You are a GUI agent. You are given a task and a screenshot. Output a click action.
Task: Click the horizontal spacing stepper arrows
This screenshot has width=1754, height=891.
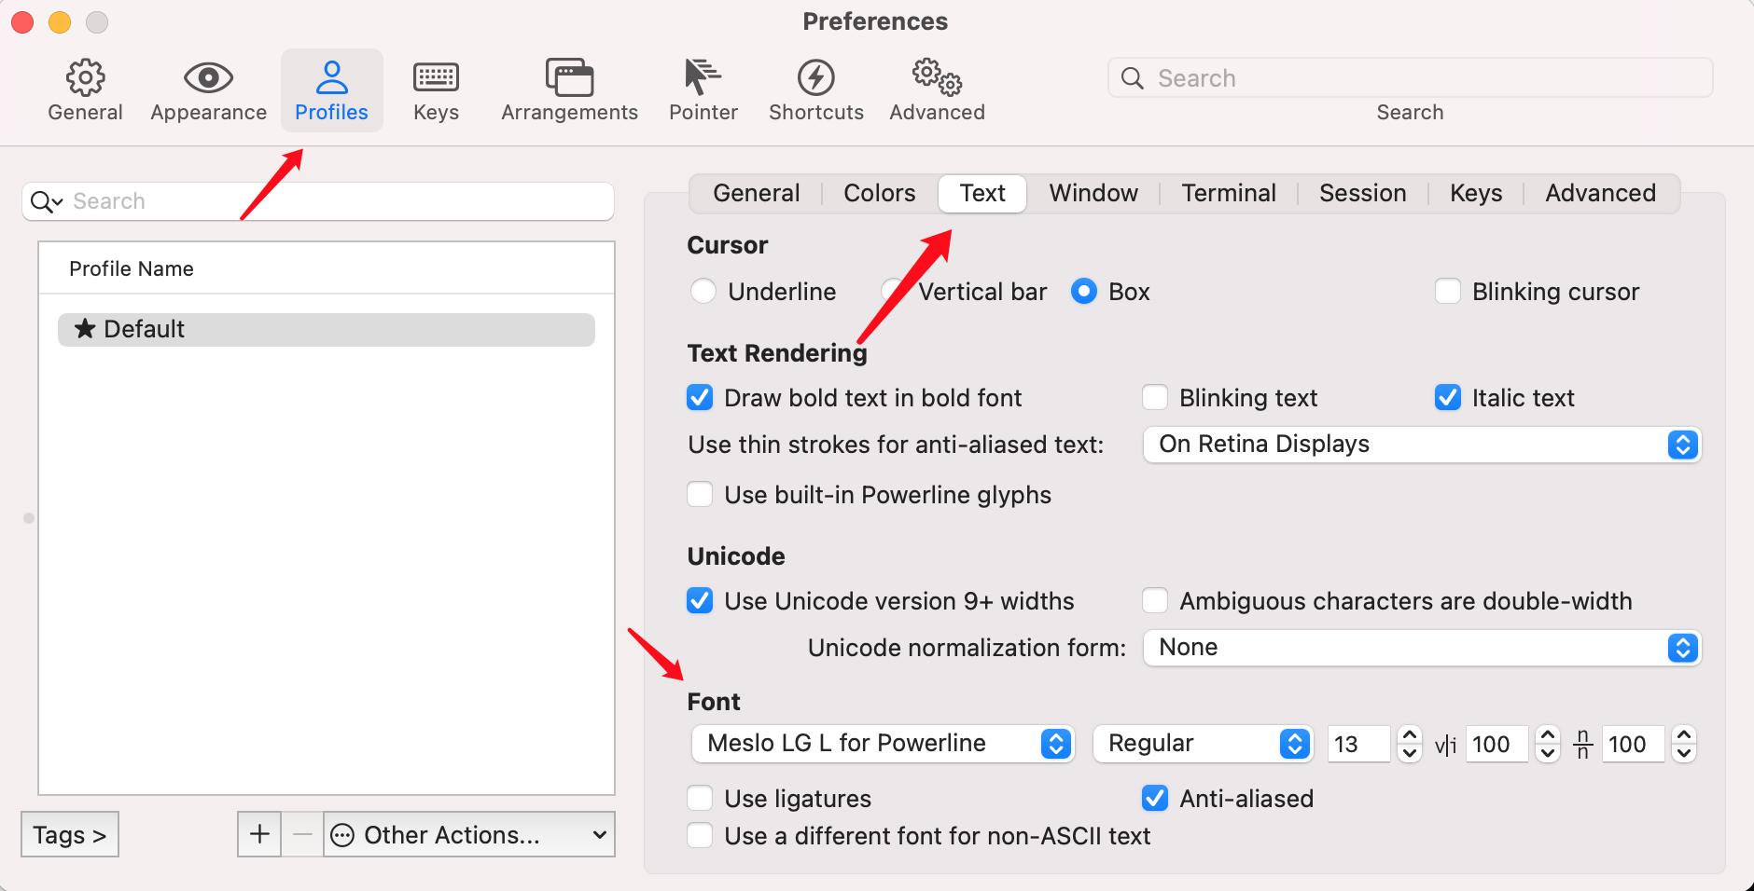pos(1548,744)
